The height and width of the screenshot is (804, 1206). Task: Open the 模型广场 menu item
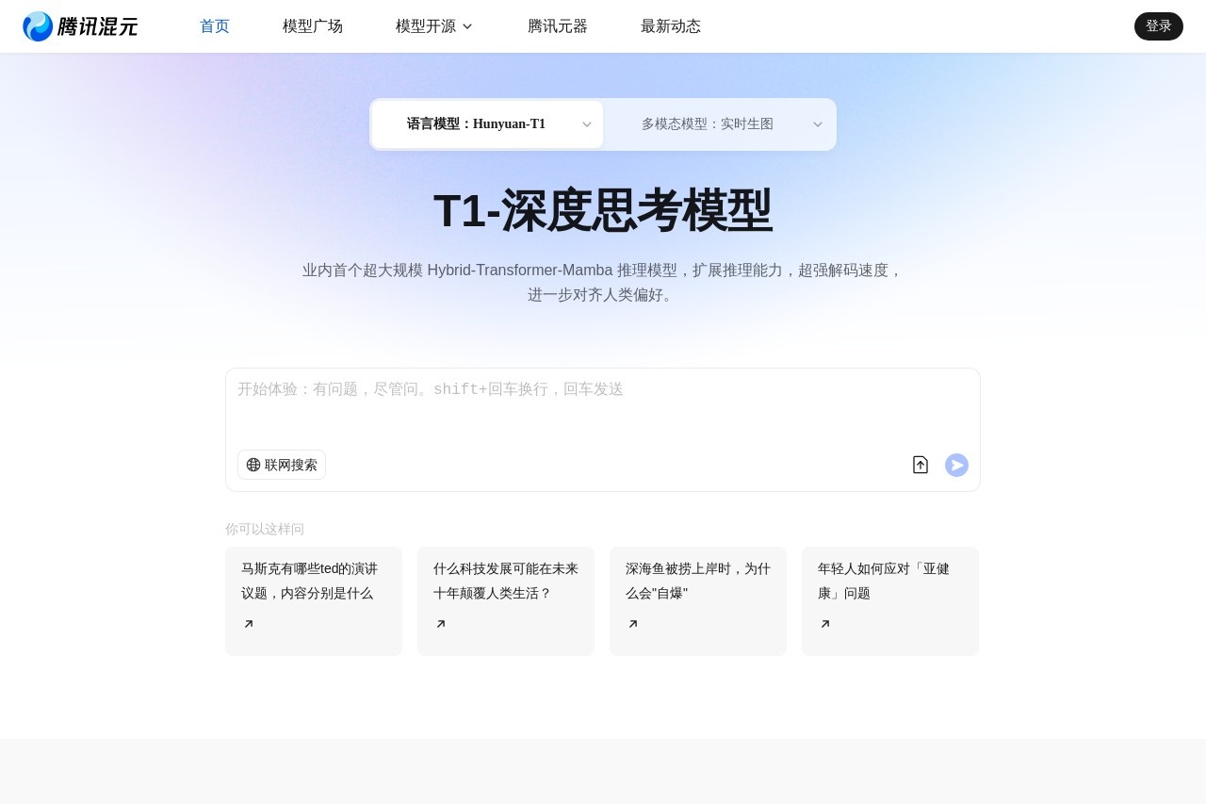(x=313, y=26)
